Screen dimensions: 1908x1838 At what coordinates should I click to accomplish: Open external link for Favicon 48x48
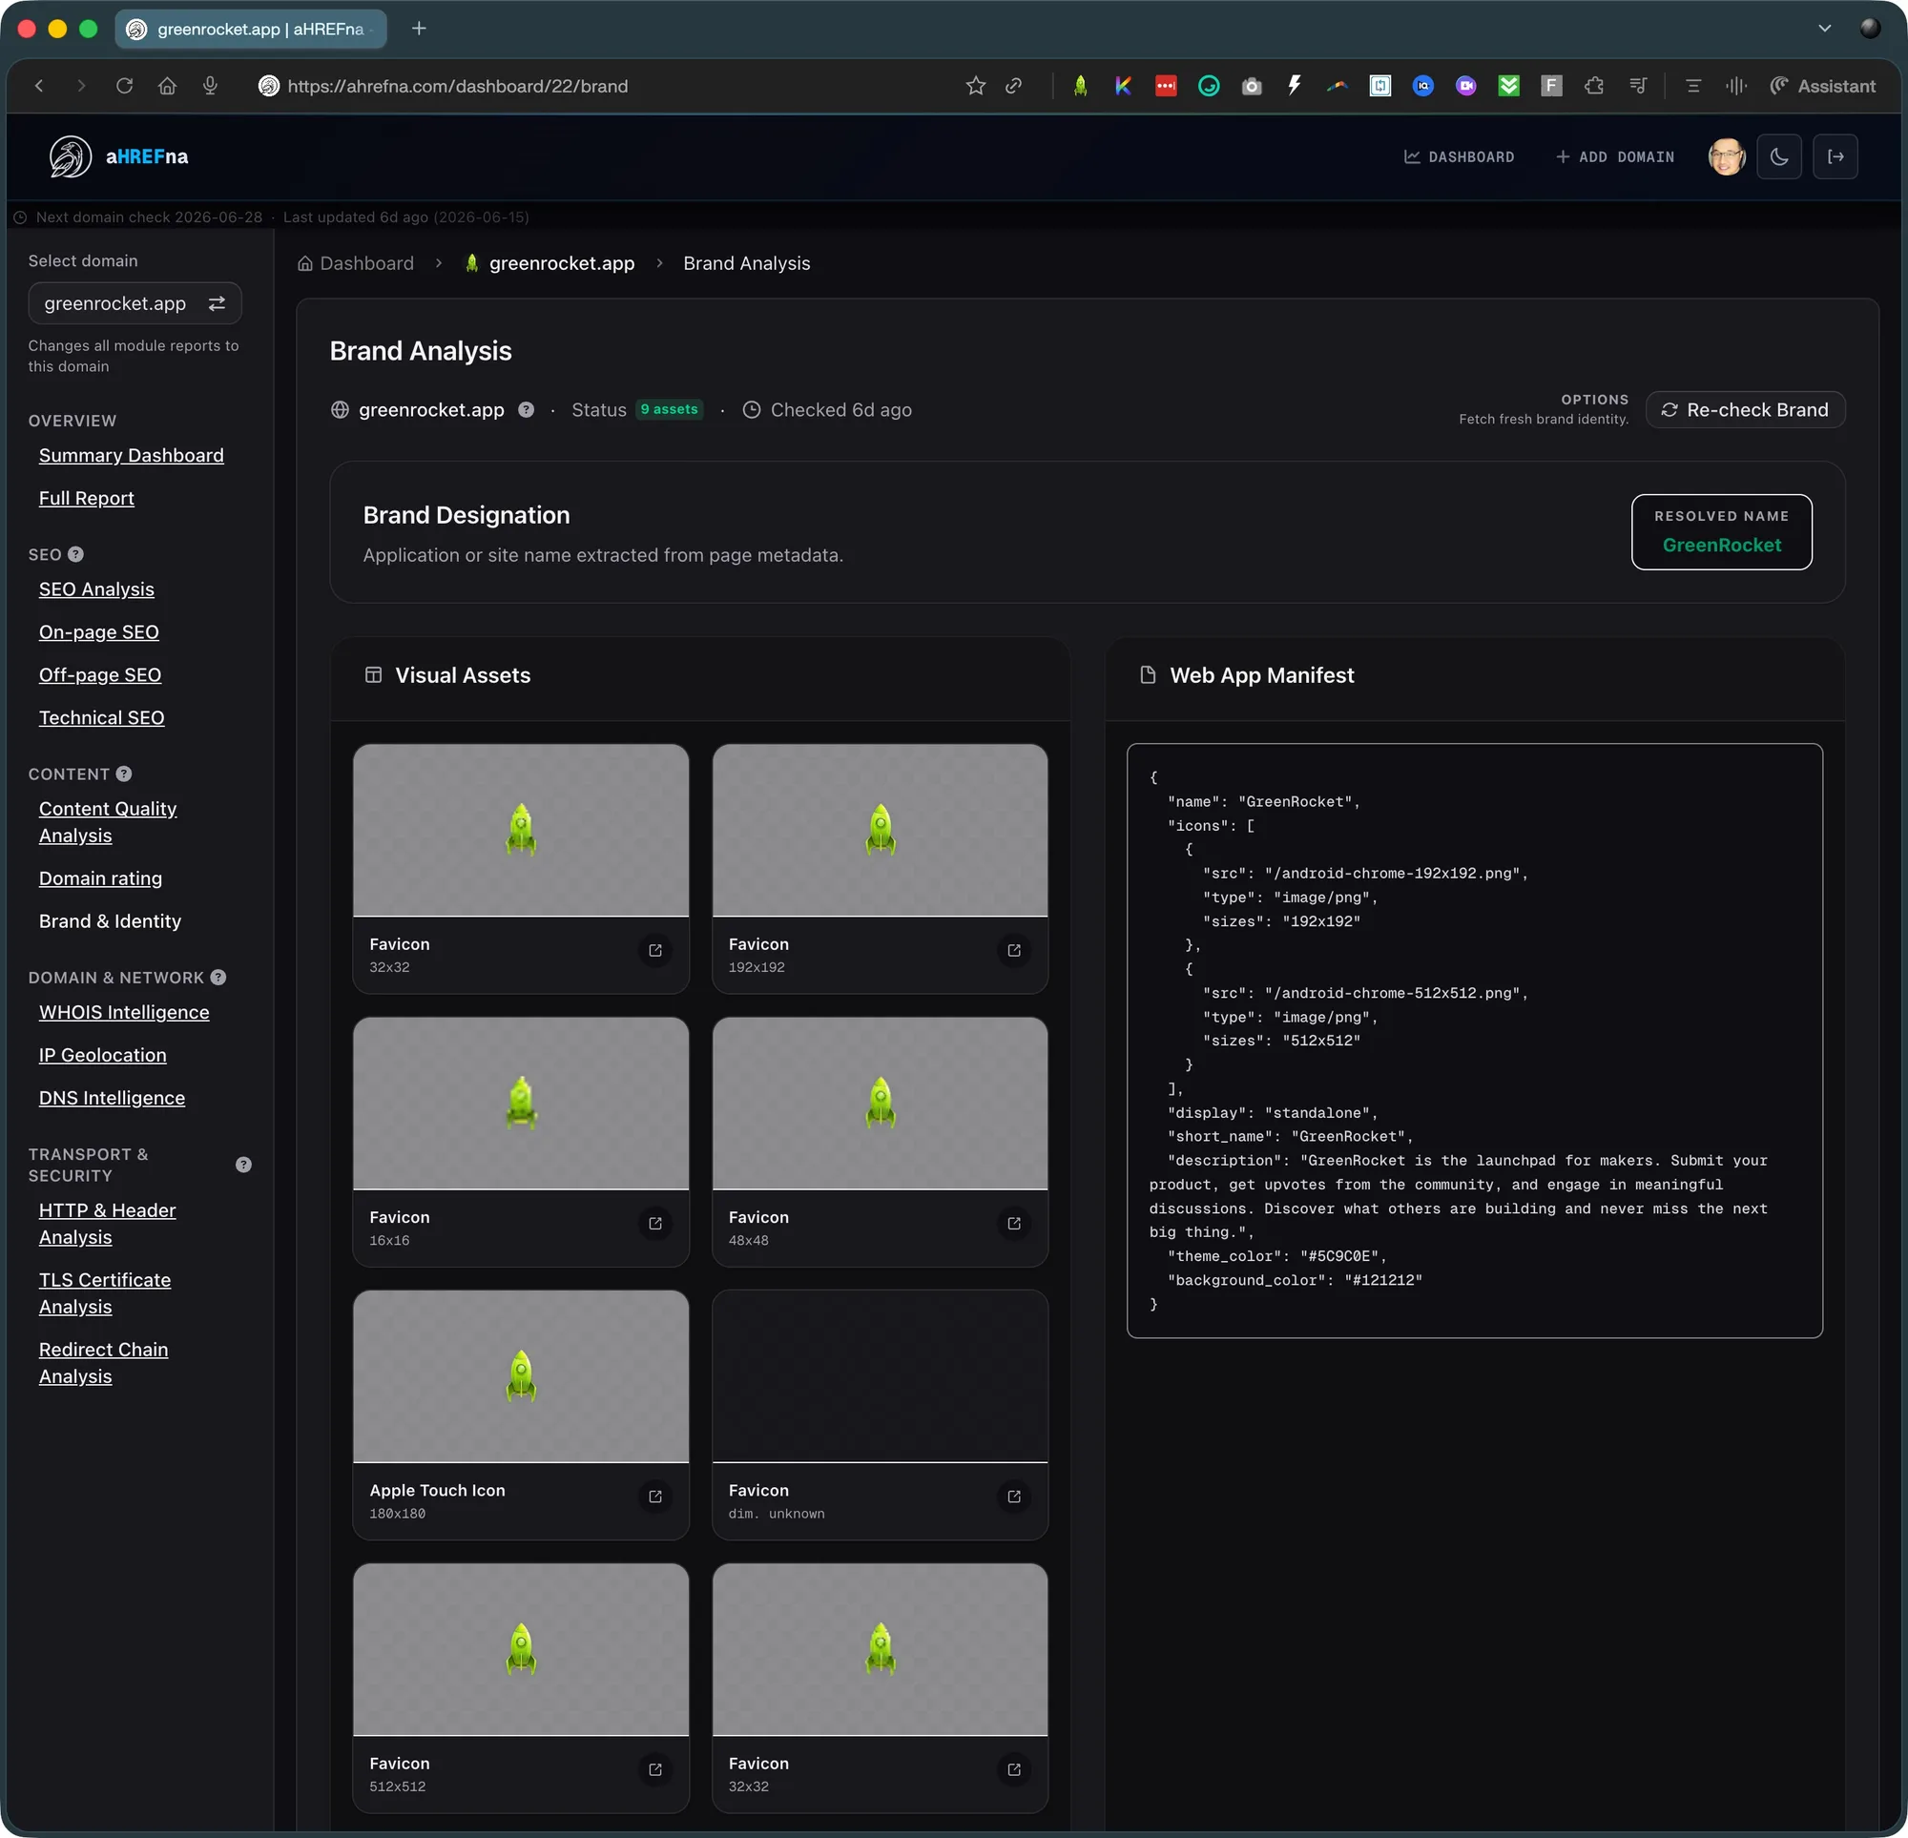tap(1013, 1224)
